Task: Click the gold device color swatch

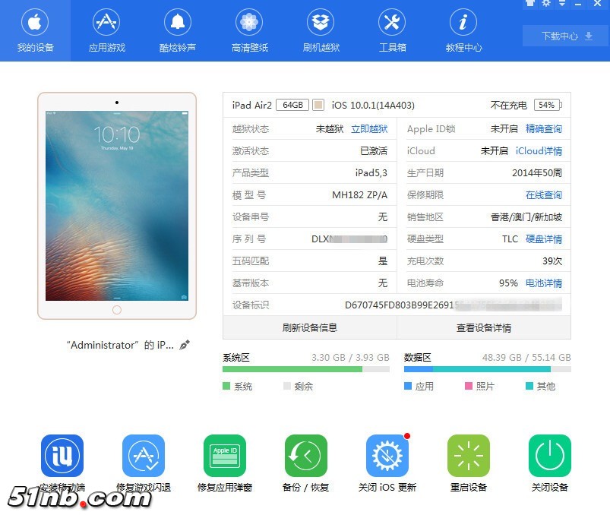Action: coord(318,105)
